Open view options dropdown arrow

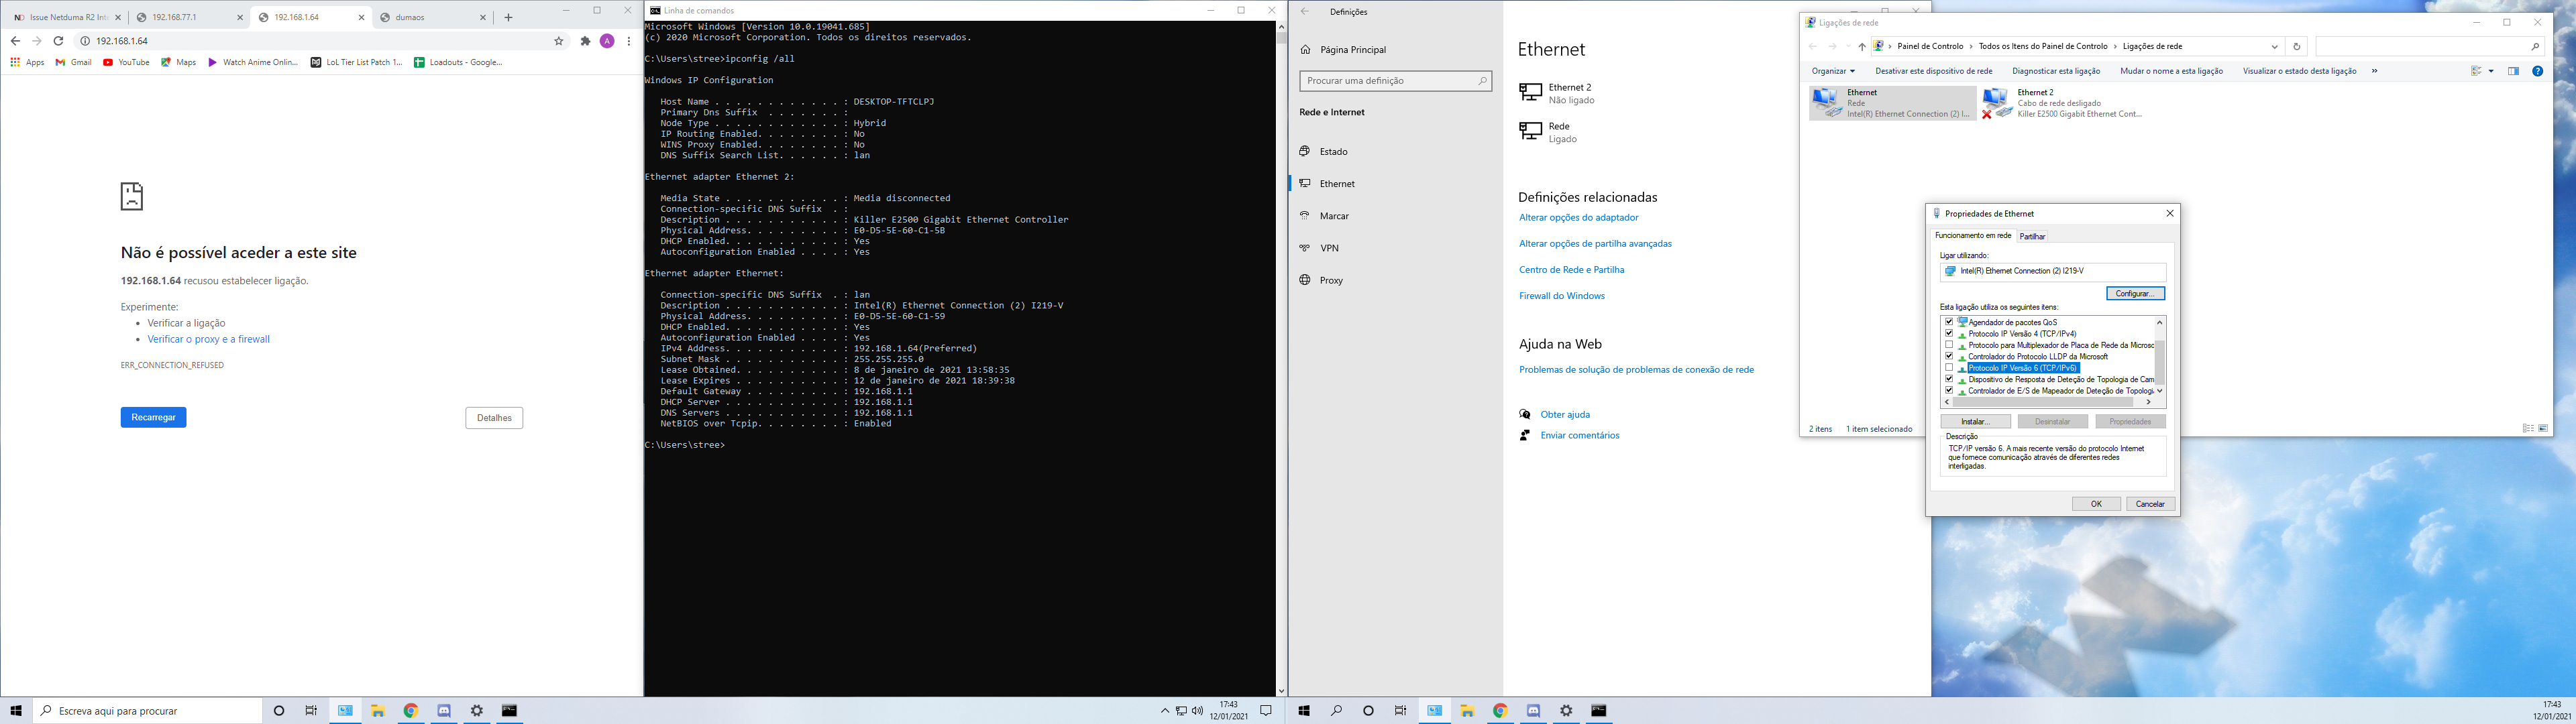[x=2491, y=71]
